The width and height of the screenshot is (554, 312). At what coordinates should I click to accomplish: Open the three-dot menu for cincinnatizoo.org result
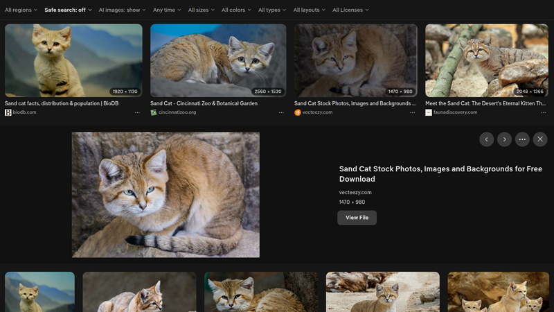[x=281, y=112]
